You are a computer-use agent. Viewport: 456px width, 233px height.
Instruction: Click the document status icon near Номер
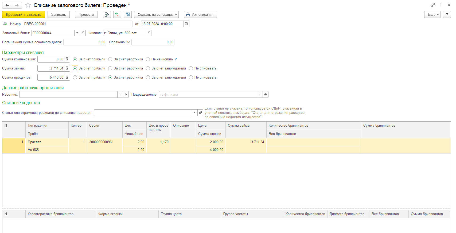5,24
